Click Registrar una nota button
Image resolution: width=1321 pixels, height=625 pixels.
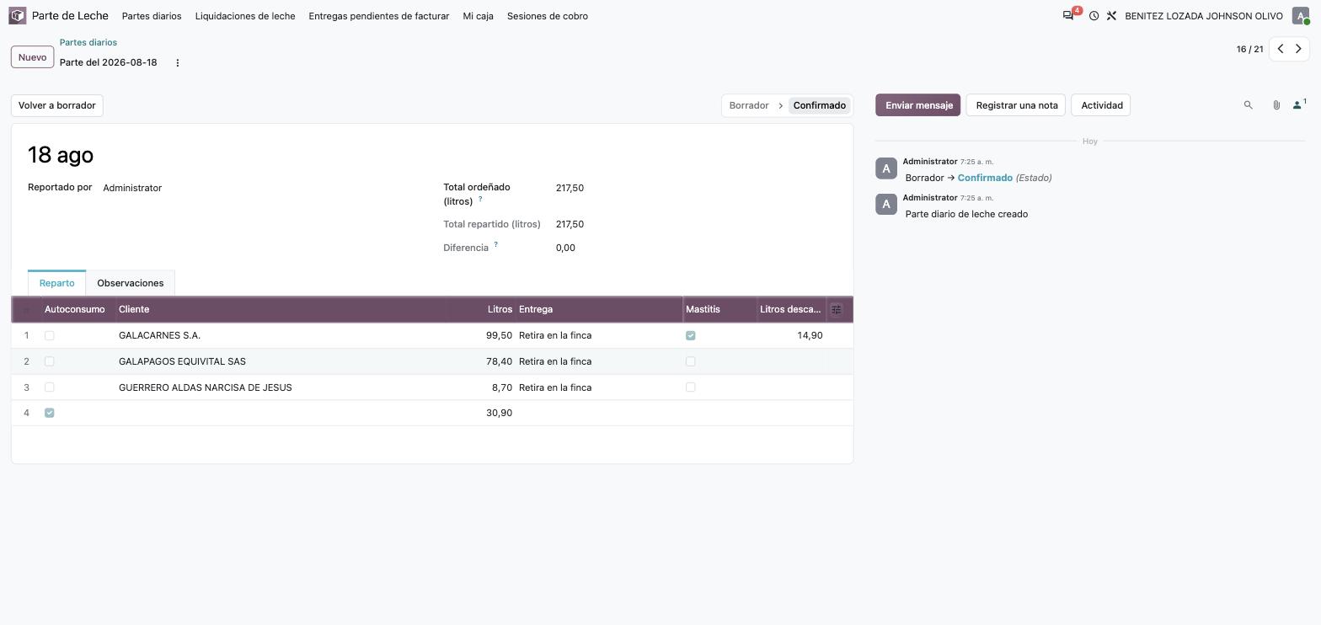pyautogui.click(x=1017, y=105)
